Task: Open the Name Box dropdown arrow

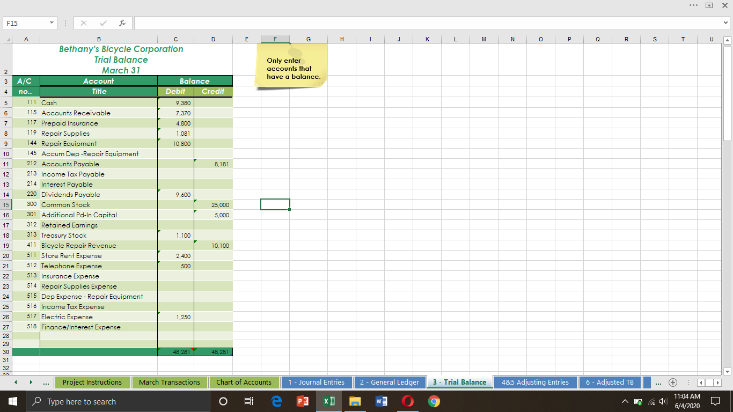Action: (x=52, y=24)
